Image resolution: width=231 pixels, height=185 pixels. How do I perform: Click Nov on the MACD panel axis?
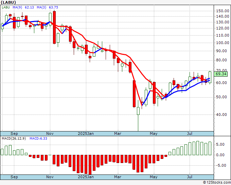[x=50, y=177]
